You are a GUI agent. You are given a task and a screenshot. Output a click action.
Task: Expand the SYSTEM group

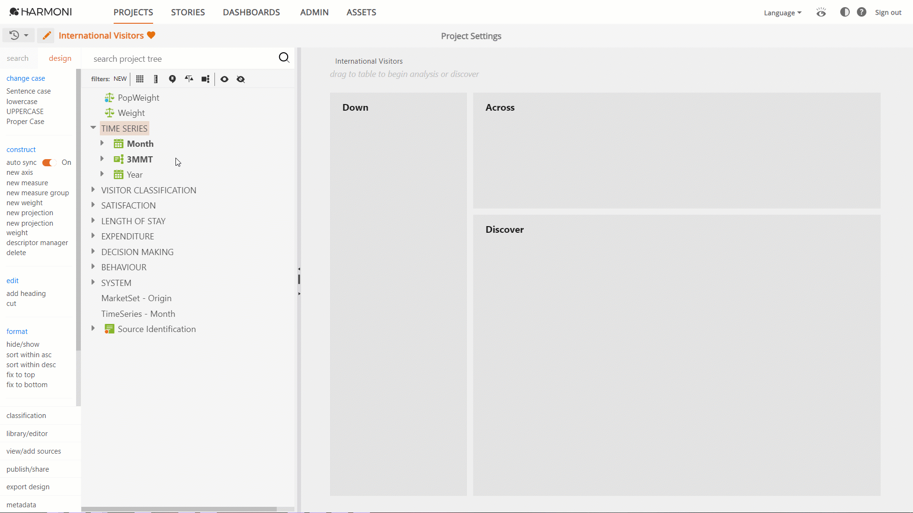pos(93,282)
